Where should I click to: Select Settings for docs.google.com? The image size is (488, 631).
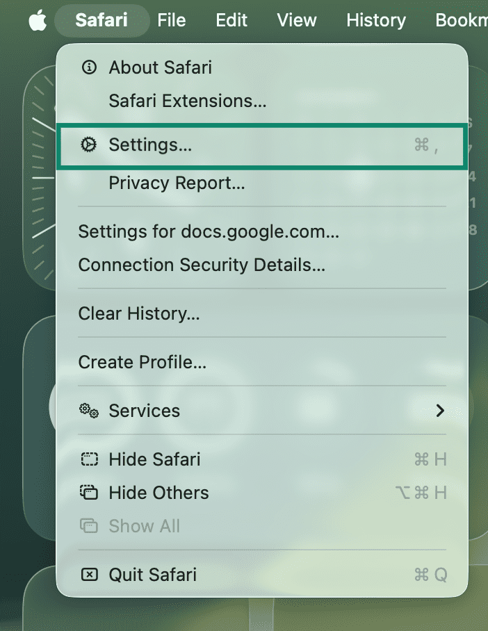pyautogui.click(x=209, y=231)
